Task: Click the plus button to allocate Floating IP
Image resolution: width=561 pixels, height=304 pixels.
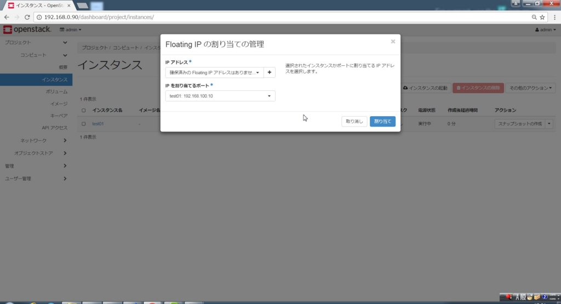Action: click(270, 72)
